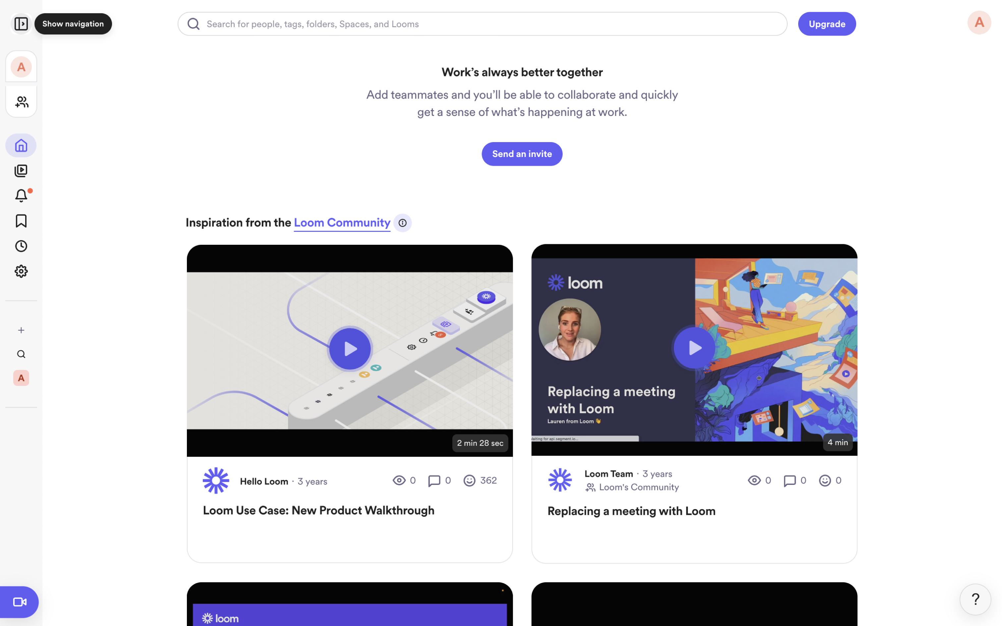Open the Loom Community link

click(x=342, y=223)
